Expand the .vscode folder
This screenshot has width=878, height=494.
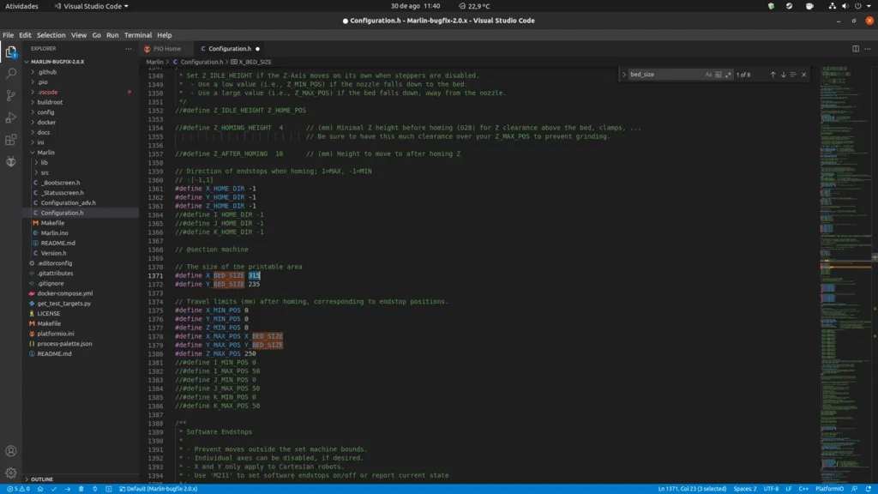(x=48, y=93)
